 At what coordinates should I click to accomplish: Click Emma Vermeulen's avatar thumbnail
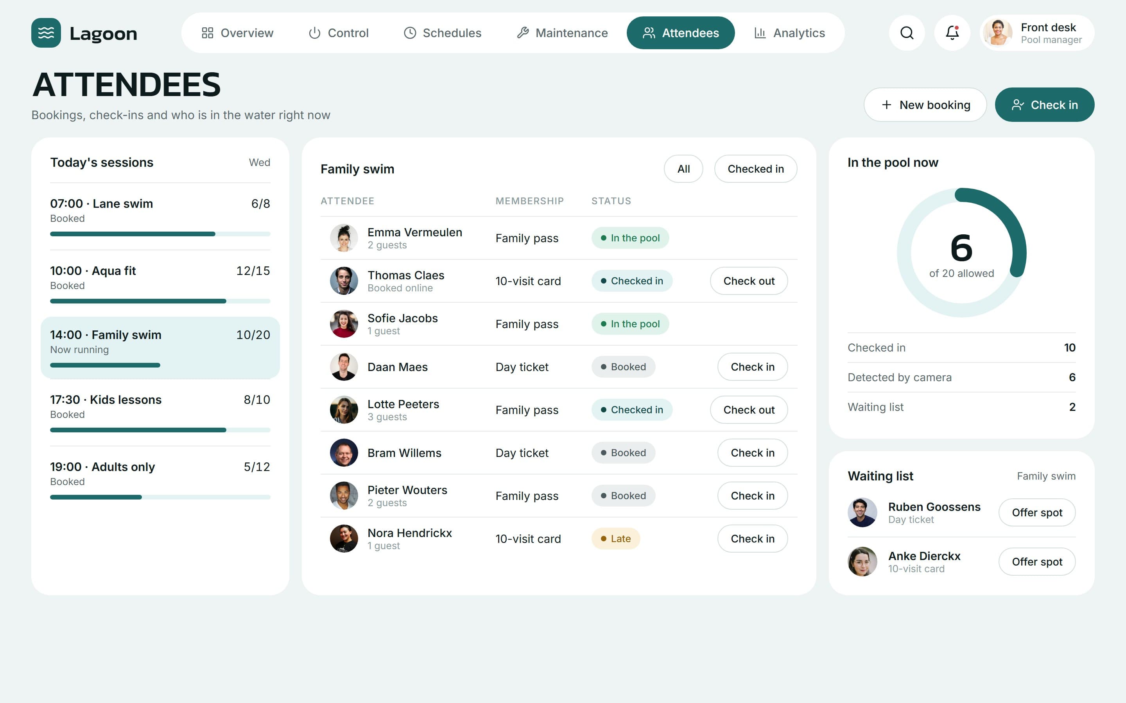coord(344,238)
